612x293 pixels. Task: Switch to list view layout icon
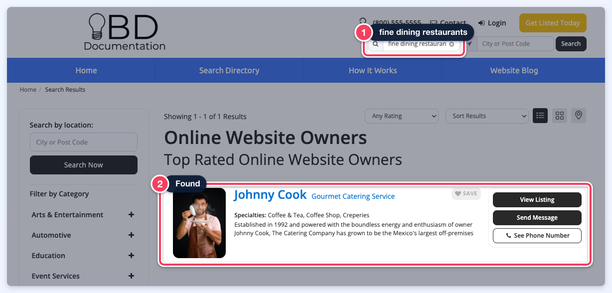coord(540,116)
